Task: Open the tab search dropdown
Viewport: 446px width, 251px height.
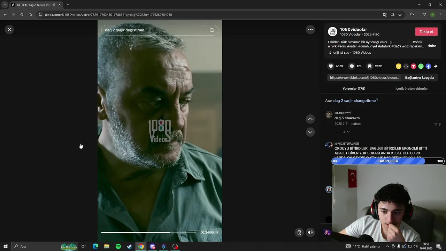Action: (x=5, y=5)
